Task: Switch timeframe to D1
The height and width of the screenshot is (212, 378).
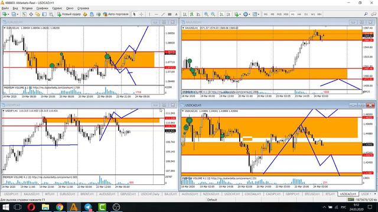Action: tap(306, 14)
